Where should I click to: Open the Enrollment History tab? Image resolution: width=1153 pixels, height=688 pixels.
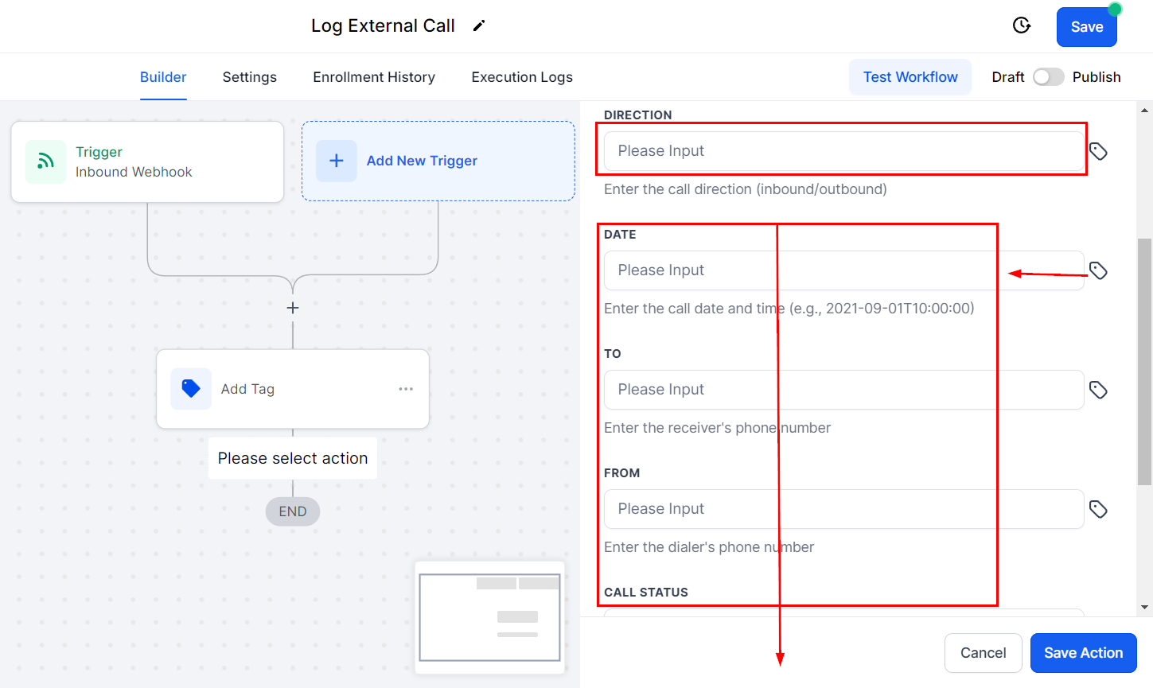pos(374,77)
